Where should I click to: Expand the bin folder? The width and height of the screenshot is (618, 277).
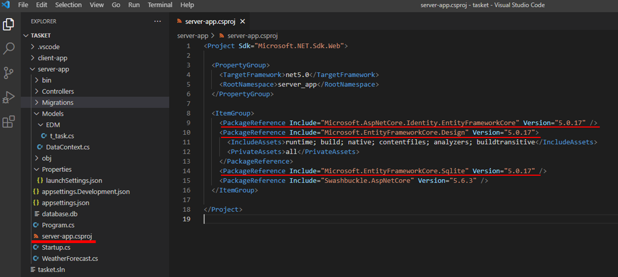pos(37,80)
